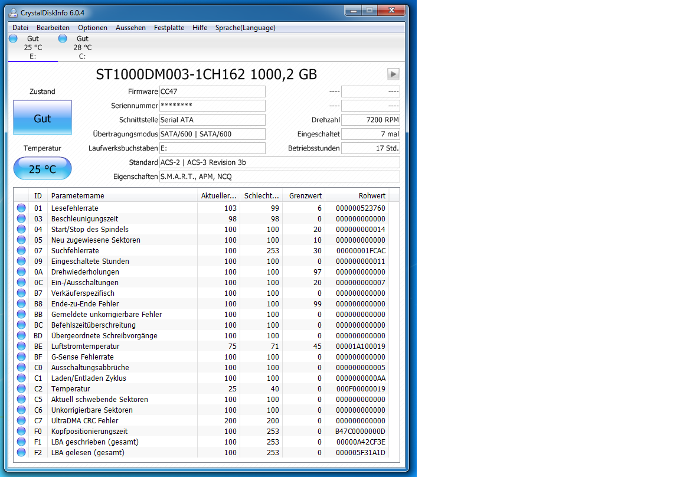The height and width of the screenshot is (477, 680).
Task: Select the C: drive tab
Action: [83, 47]
